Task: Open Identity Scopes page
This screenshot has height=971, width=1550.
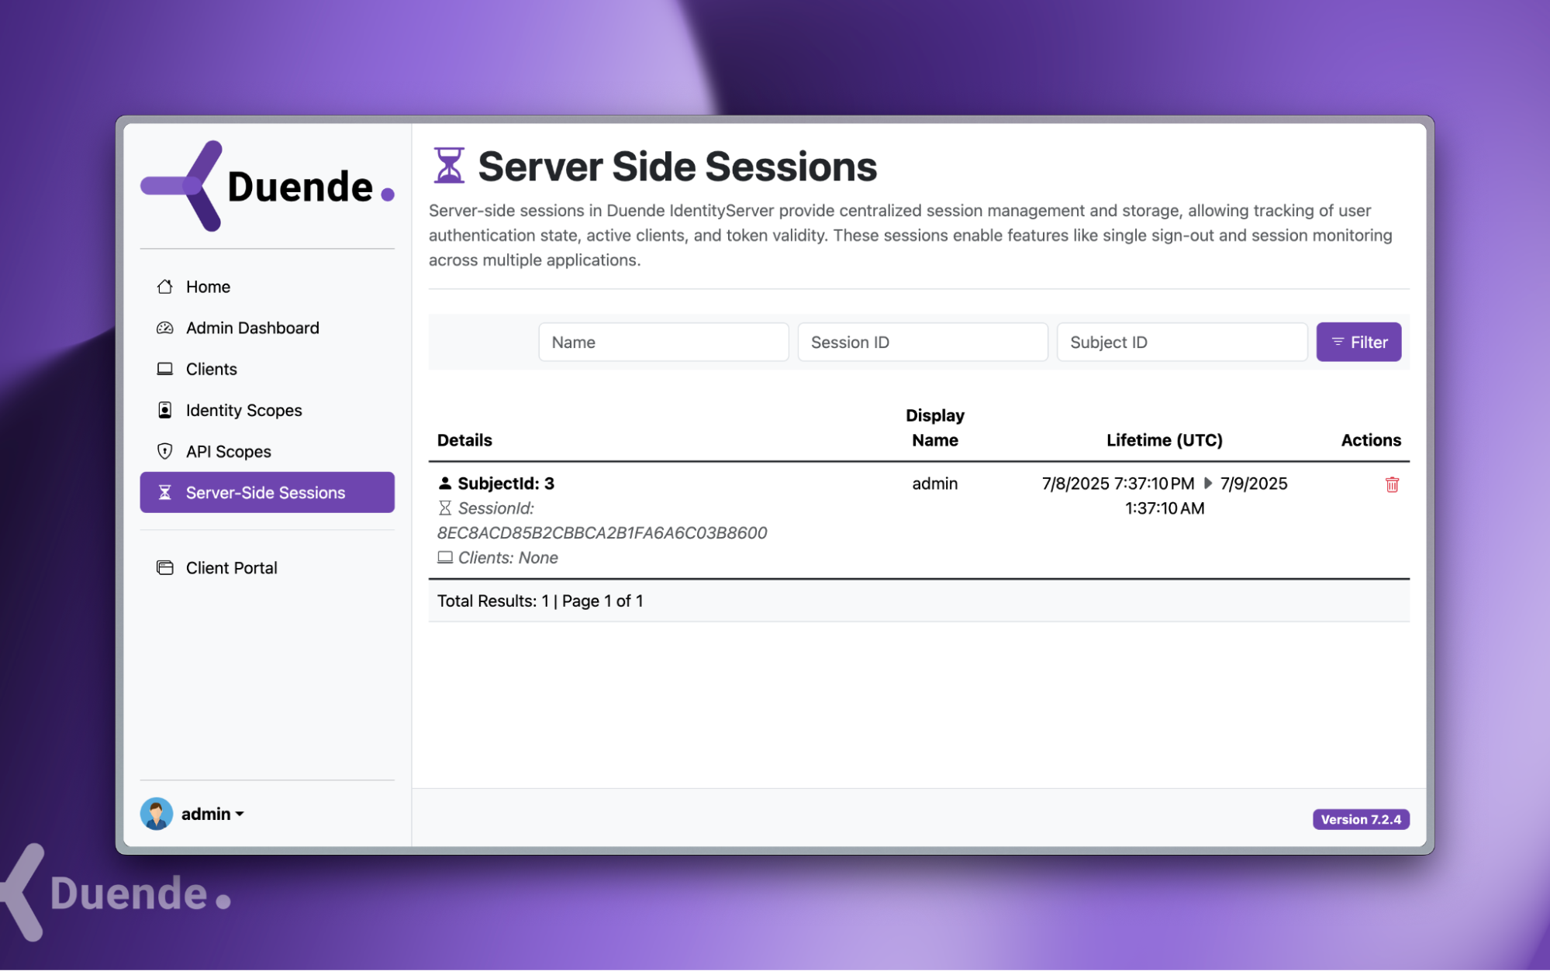Action: click(267, 410)
